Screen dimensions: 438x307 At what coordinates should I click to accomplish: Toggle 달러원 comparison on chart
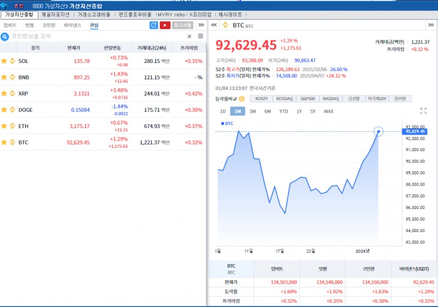[400, 99]
